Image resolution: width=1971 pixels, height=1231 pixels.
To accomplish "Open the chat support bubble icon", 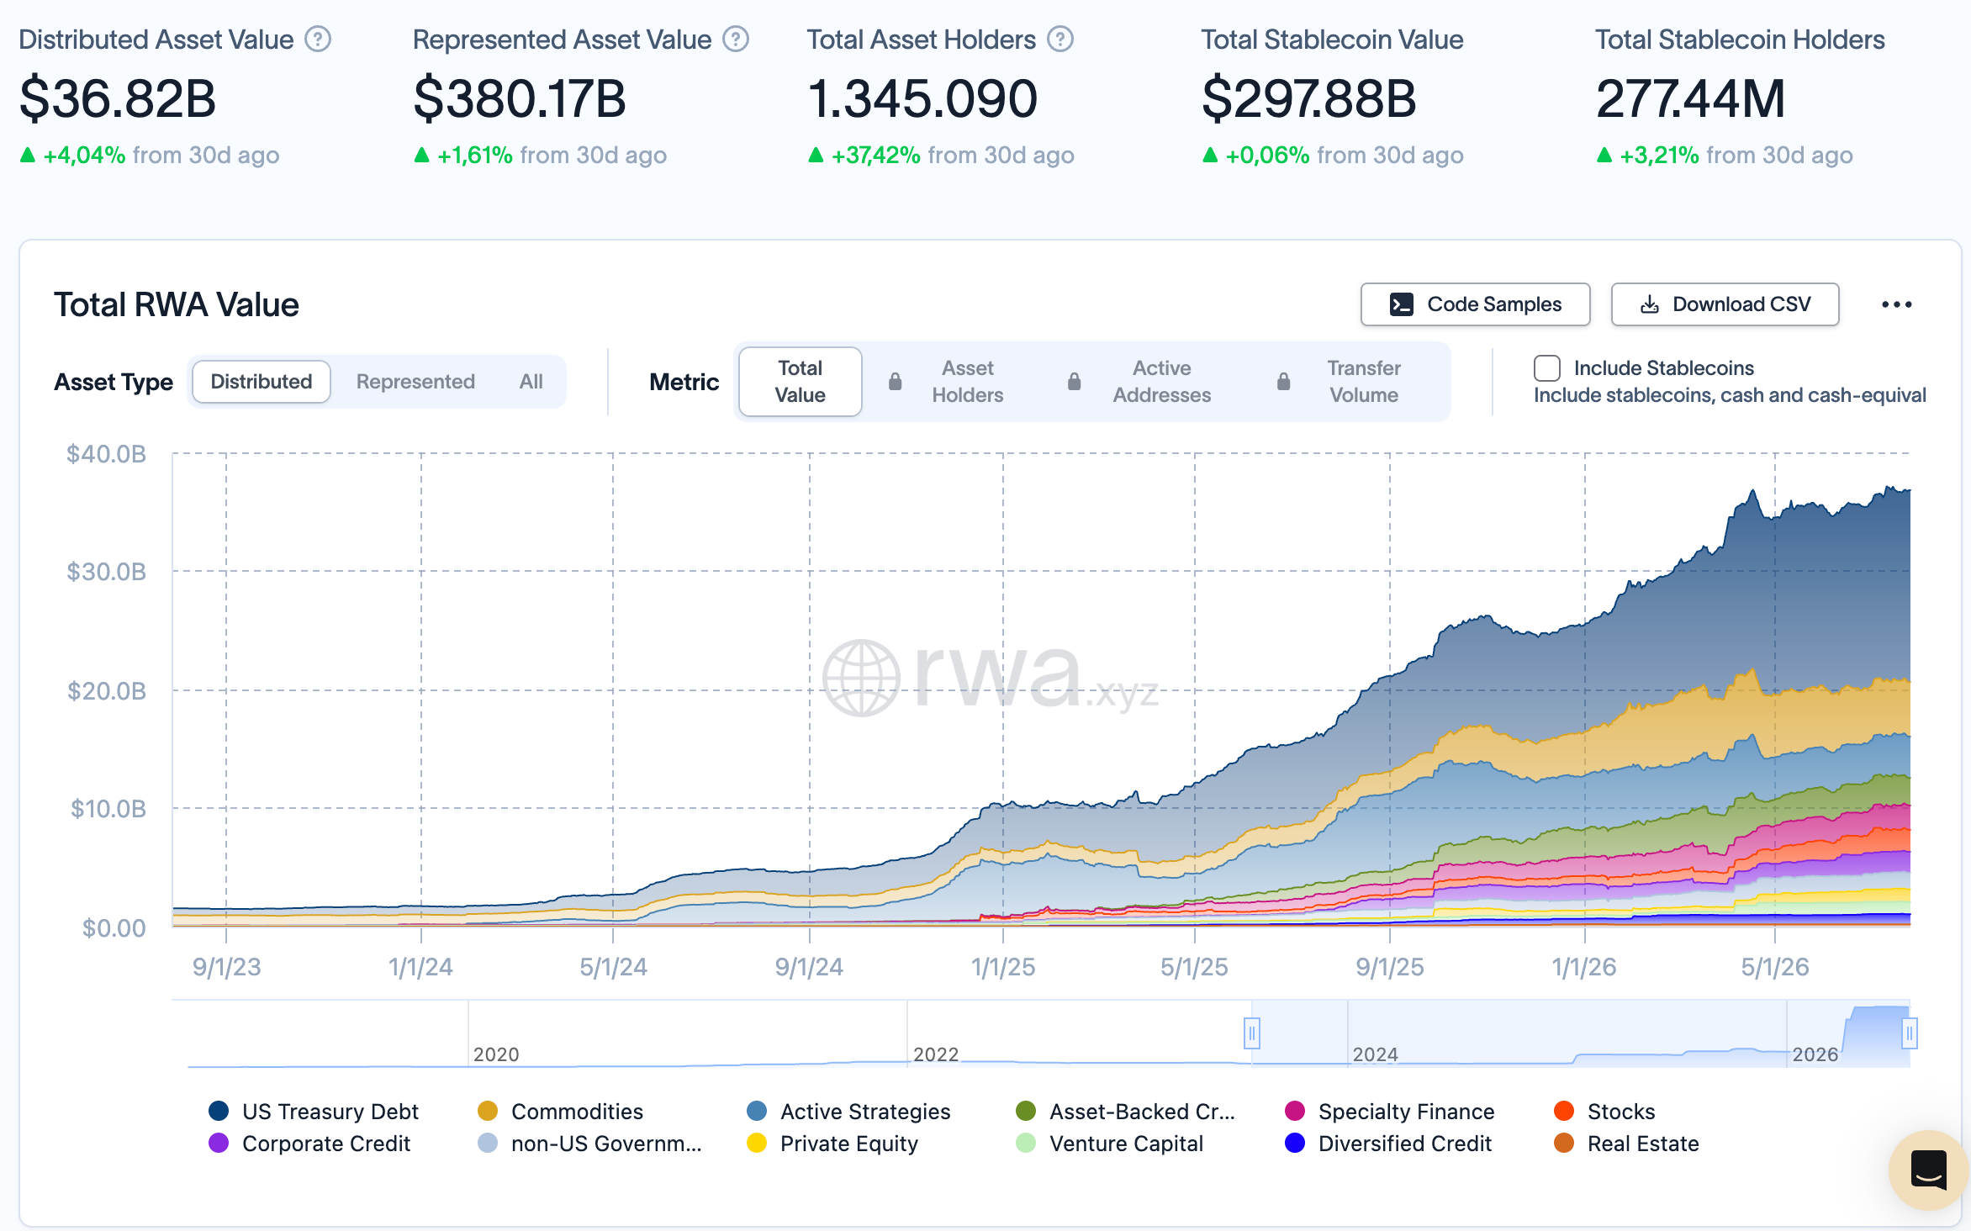I will tap(1928, 1170).
